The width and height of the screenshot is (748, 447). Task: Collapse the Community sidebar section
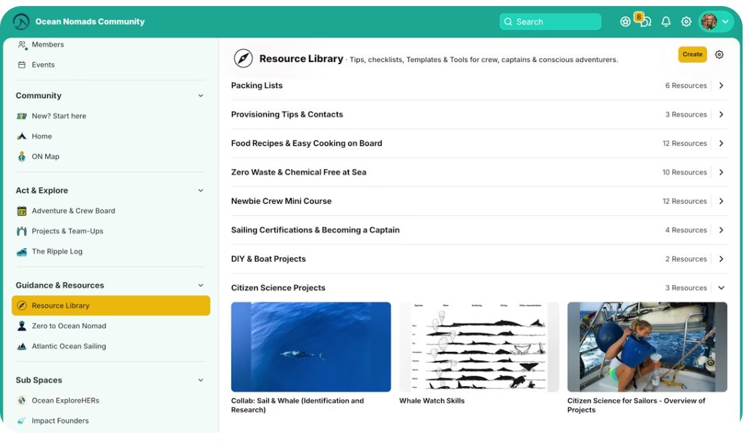(x=200, y=96)
